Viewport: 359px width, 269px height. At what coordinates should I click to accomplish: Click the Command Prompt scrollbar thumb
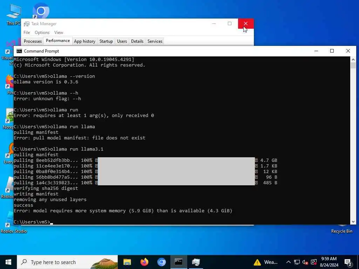point(353,65)
